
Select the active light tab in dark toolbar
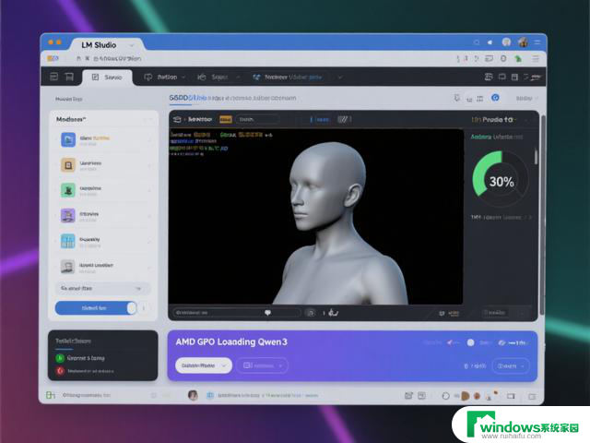click(107, 78)
